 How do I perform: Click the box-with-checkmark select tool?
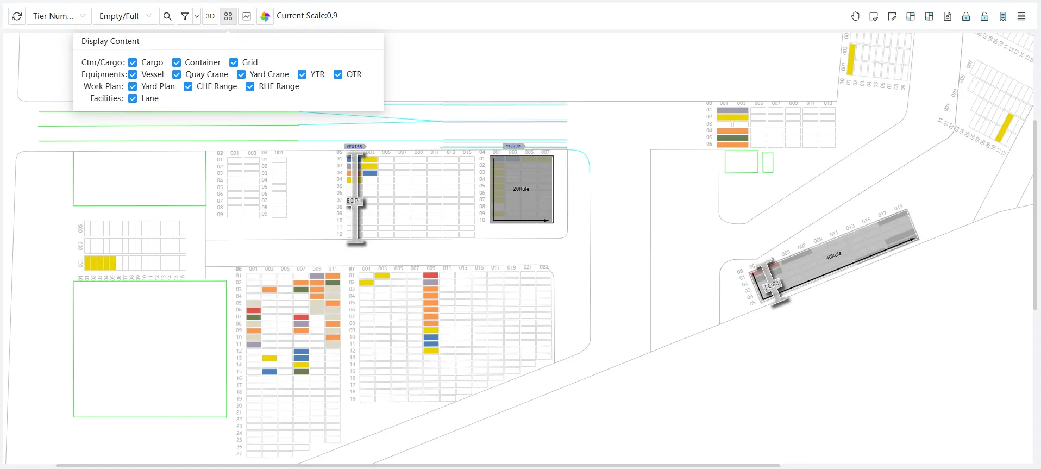[874, 16]
